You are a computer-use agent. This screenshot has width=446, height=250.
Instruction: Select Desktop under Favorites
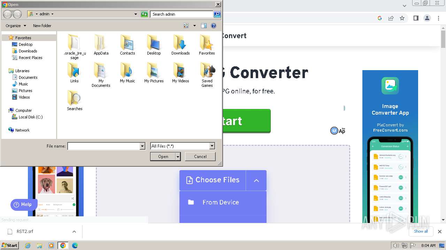coord(25,44)
